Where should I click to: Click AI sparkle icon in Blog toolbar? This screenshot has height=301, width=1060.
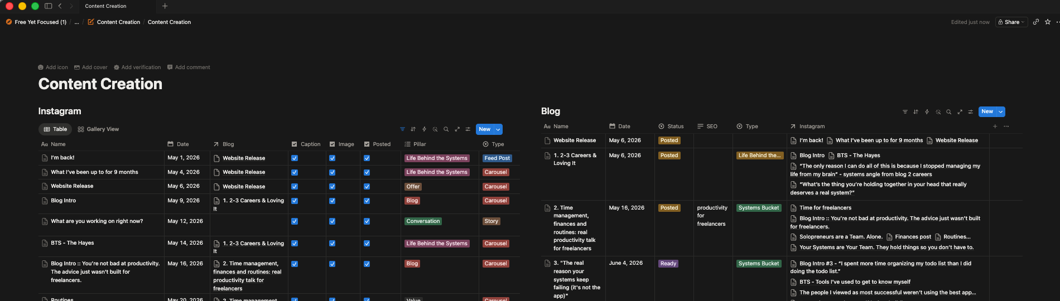click(938, 112)
